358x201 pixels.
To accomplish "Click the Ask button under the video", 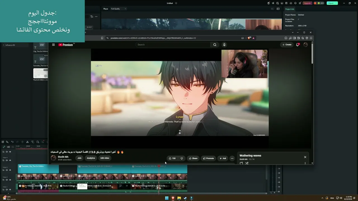I will (223, 158).
